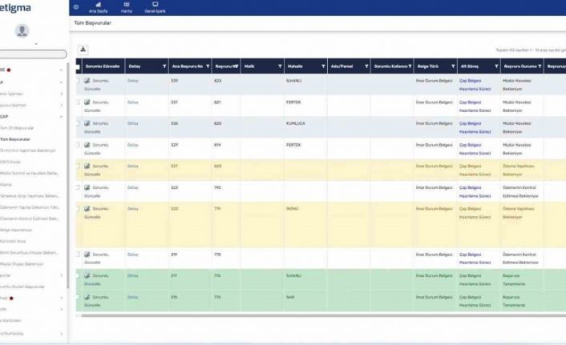Click Çap Belgesi link in row 336
This screenshot has height=345, width=566.
coord(470,123)
